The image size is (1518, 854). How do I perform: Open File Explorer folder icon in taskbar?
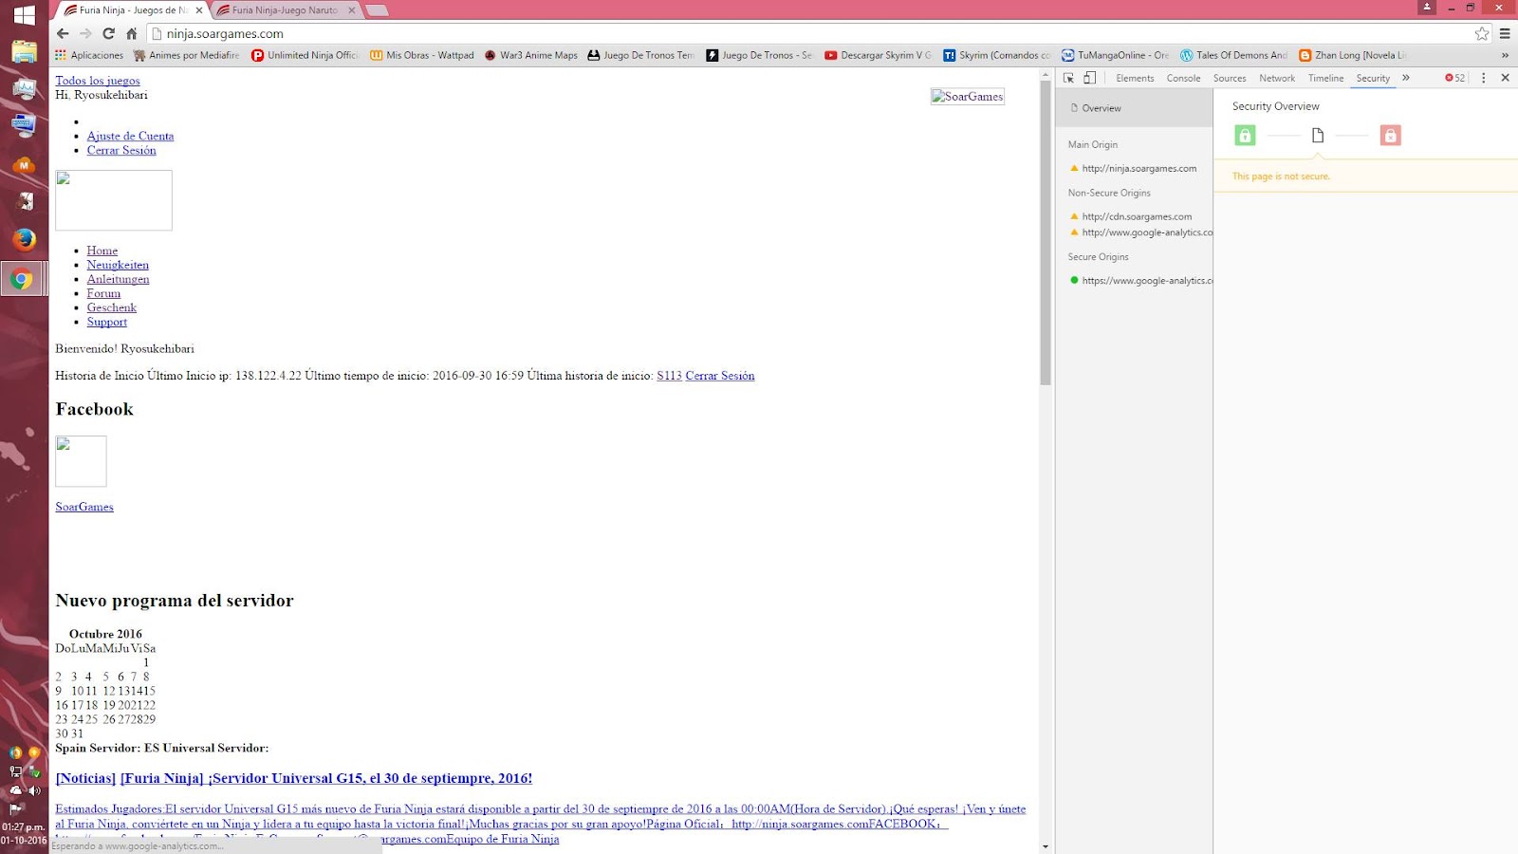click(24, 51)
